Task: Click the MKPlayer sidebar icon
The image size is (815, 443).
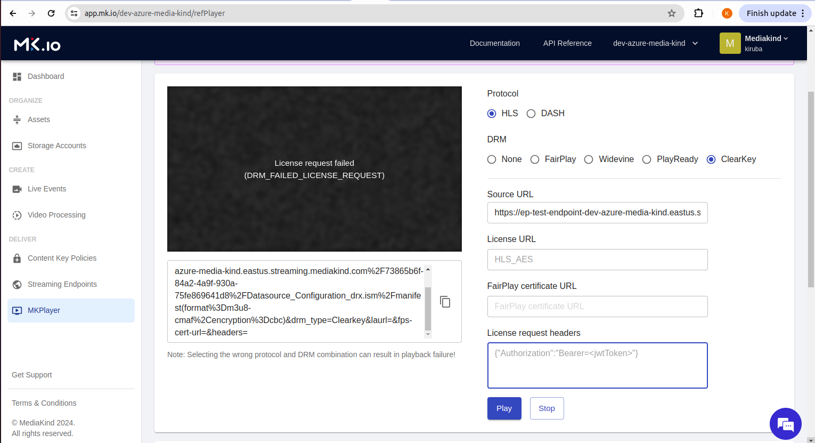Action: click(17, 311)
